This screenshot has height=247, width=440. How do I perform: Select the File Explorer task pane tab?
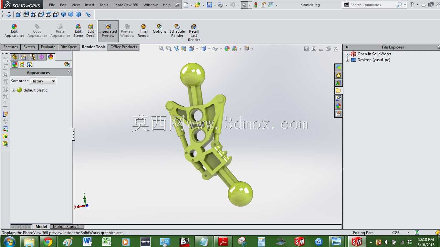pyautogui.click(x=338, y=91)
